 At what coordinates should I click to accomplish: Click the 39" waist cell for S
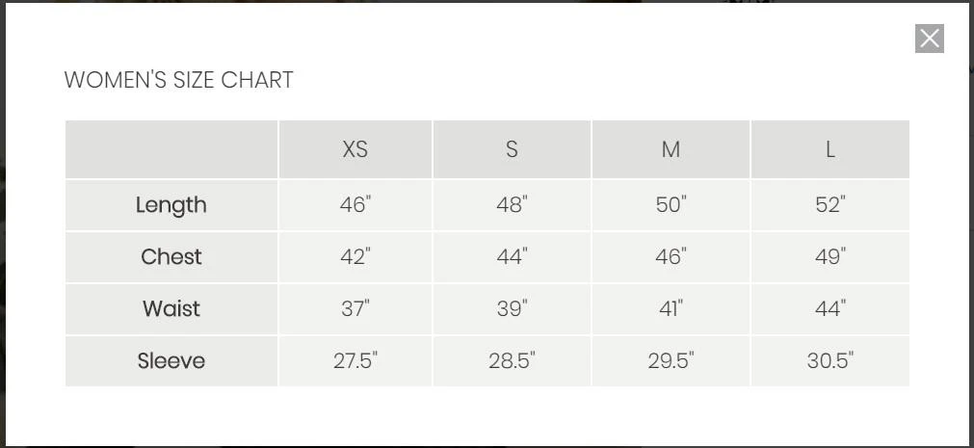click(512, 309)
